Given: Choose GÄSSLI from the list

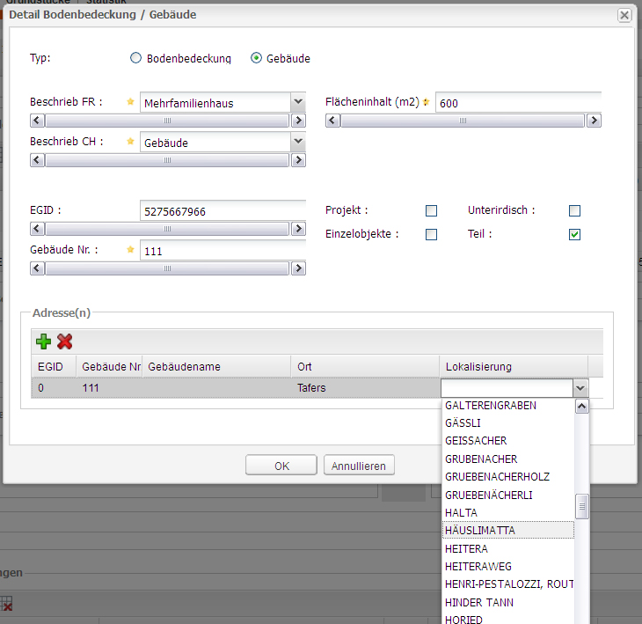Looking at the screenshot, I should pyautogui.click(x=508, y=423).
